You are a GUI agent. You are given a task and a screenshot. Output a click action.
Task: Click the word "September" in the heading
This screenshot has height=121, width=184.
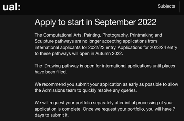pos(115,22)
